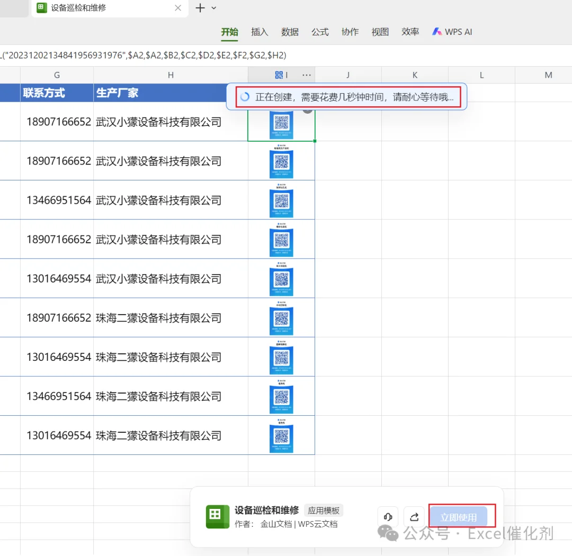Click the eighth row QR code image
Image resolution: width=572 pixels, height=556 pixels.
(x=281, y=397)
